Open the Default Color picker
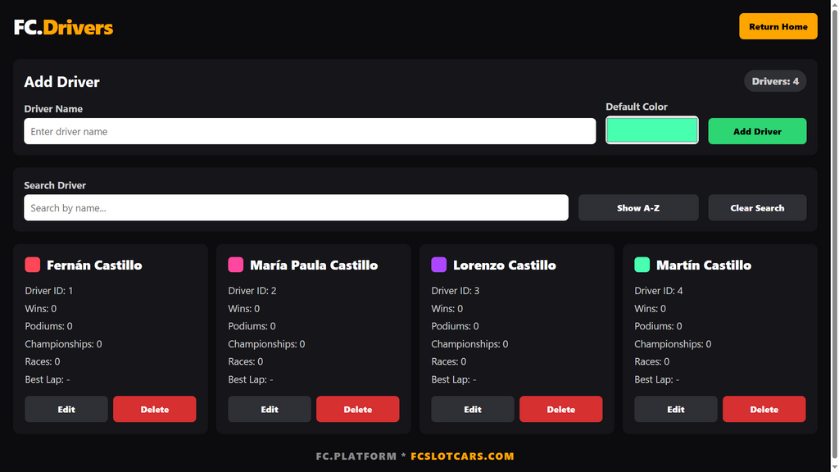 651,130
